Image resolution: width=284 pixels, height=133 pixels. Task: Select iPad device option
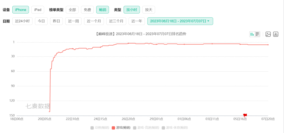(38, 10)
